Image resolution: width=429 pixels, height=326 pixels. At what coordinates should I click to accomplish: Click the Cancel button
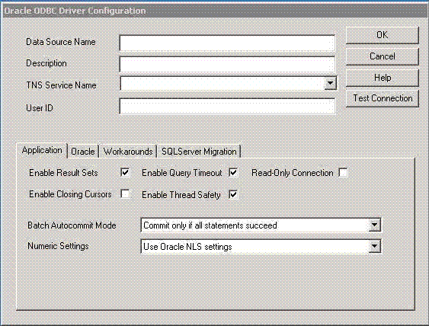click(x=383, y=56)
